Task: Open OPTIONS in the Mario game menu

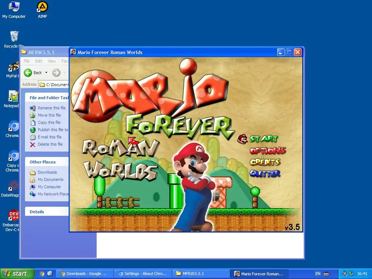Action: 268,151
